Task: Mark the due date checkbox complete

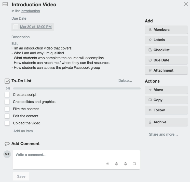Action: pyautogui.click(x=16, y=27)
